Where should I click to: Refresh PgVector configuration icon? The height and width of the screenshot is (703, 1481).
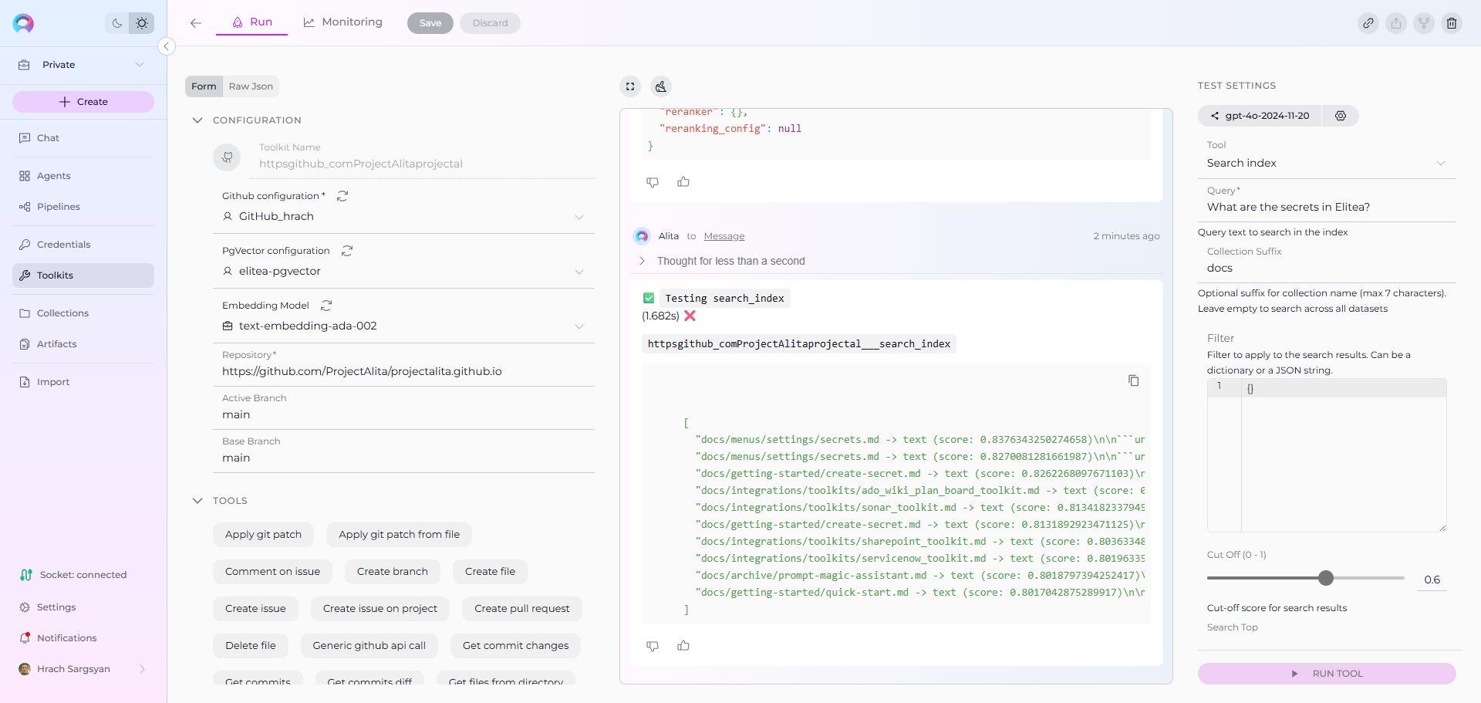(x=347, y=251)
